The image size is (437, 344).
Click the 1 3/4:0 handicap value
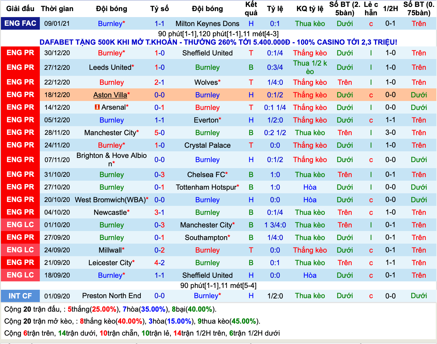(x=275, y=225)
